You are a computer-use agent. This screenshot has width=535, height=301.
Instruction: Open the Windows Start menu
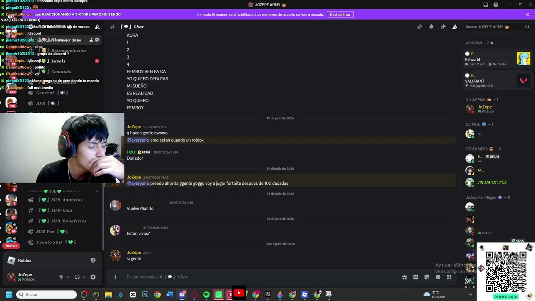coord(9,295)
